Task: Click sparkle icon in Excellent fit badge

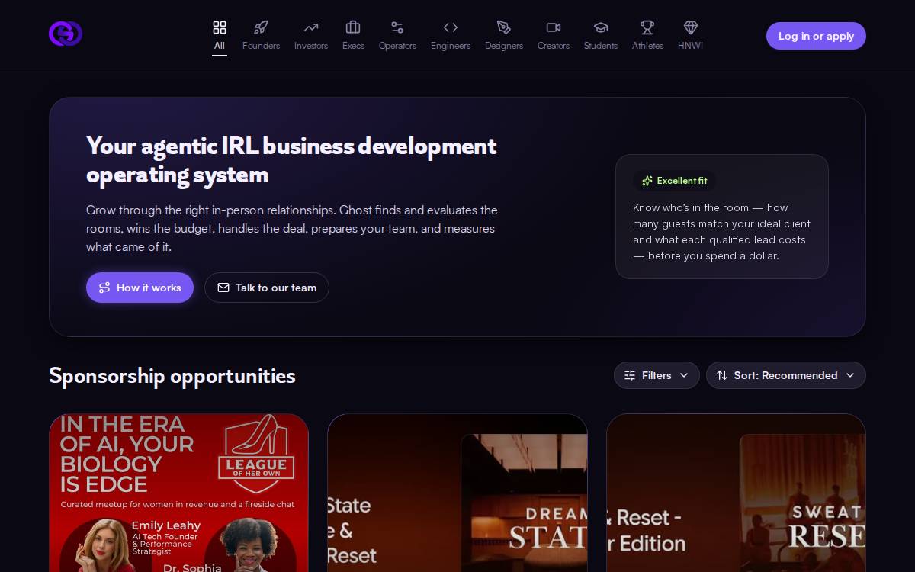Action: point(647,181)
